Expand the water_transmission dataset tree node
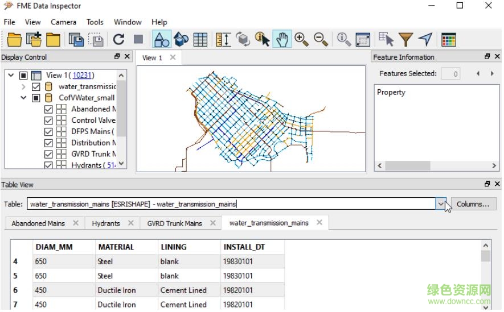The height and width of the screenshot is (312, 504). click(x=23, y=87)
